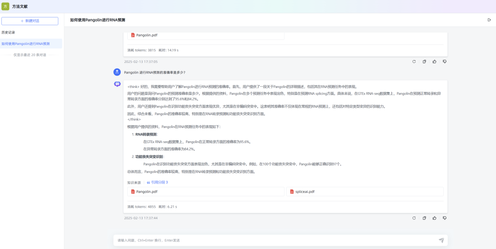Click the 知识来源 label

134,183
